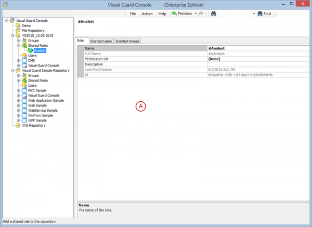312x227 pixels.
Task: Click the MVC Sample application icon
Action: coord(24,90)
